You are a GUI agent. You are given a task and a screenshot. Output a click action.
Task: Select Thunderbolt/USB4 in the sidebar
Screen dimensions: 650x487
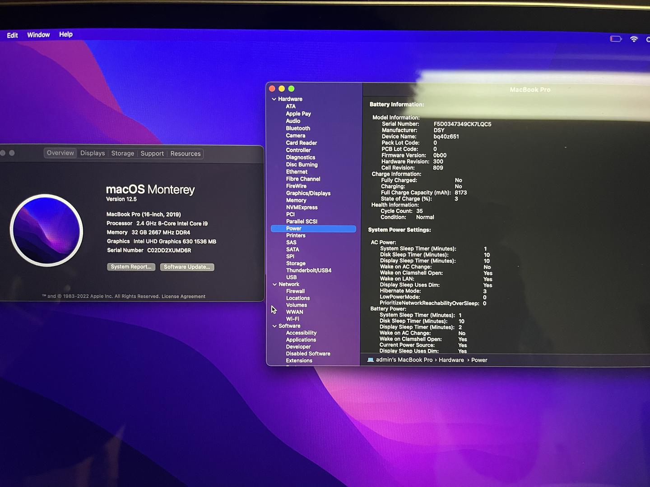(x=309, y=271)
